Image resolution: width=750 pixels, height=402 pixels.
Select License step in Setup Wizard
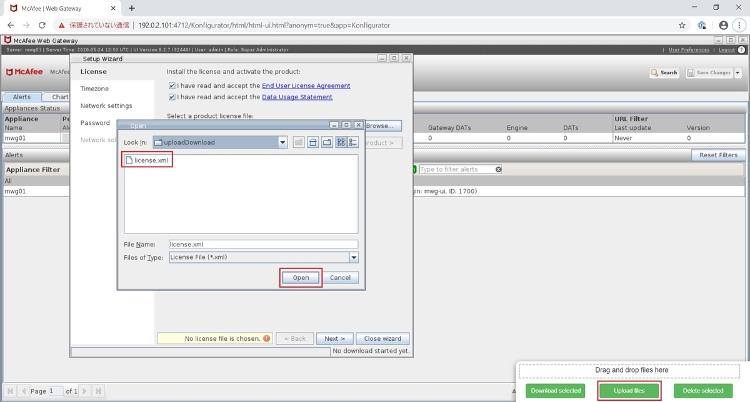coord(93,72)
